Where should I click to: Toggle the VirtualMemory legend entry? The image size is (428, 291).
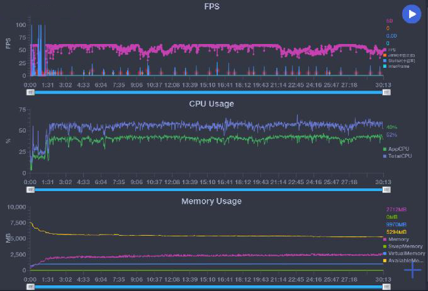point(404,253)
